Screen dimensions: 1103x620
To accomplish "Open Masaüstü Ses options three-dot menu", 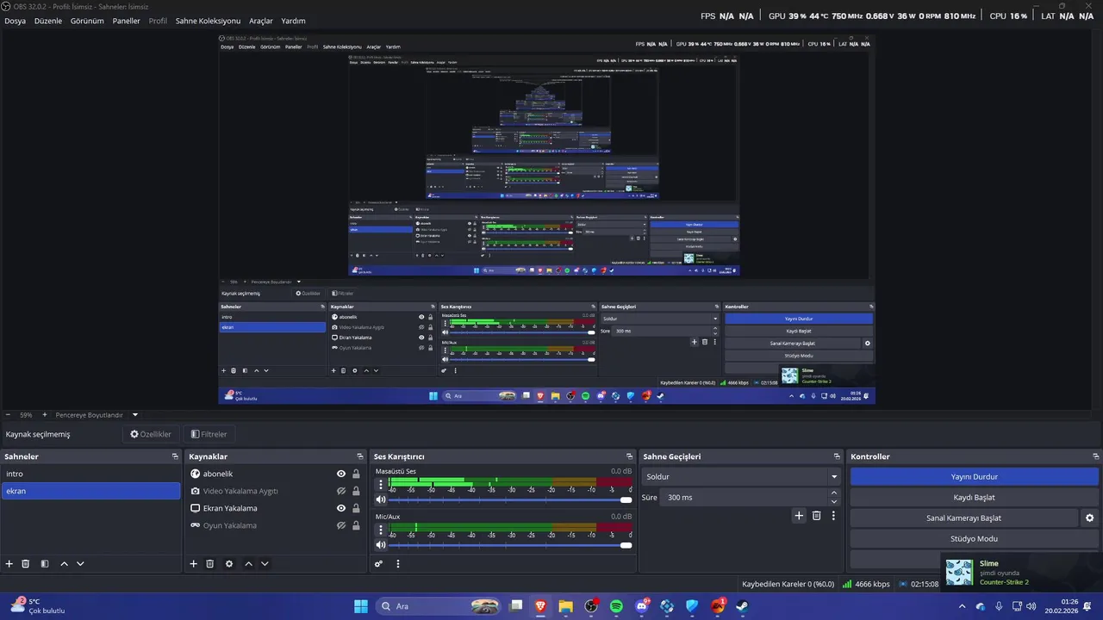I will (x=381, y=485).
